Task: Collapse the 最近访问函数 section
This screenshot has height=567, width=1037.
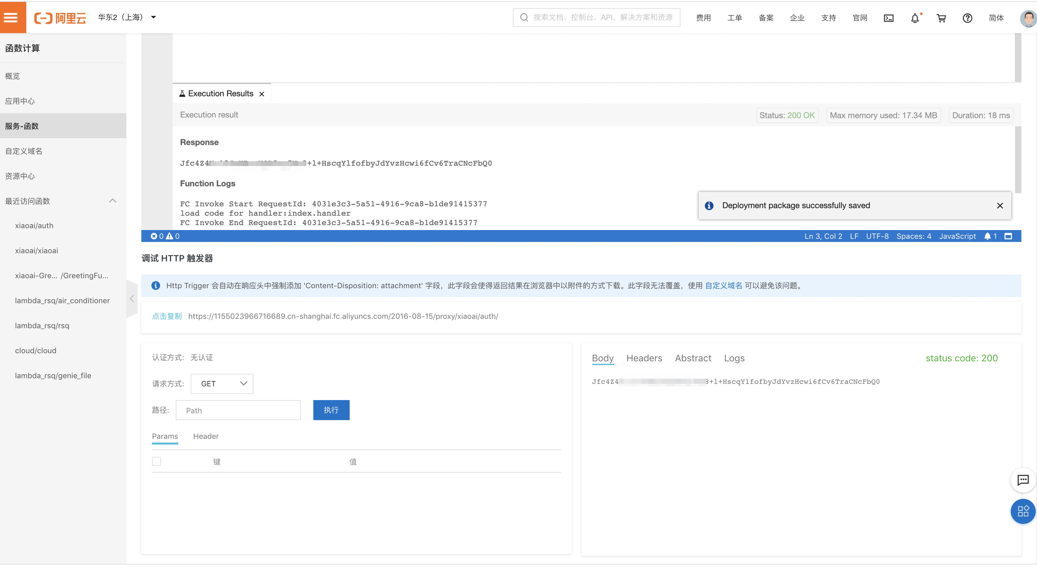Action: (x=112, y=201)
